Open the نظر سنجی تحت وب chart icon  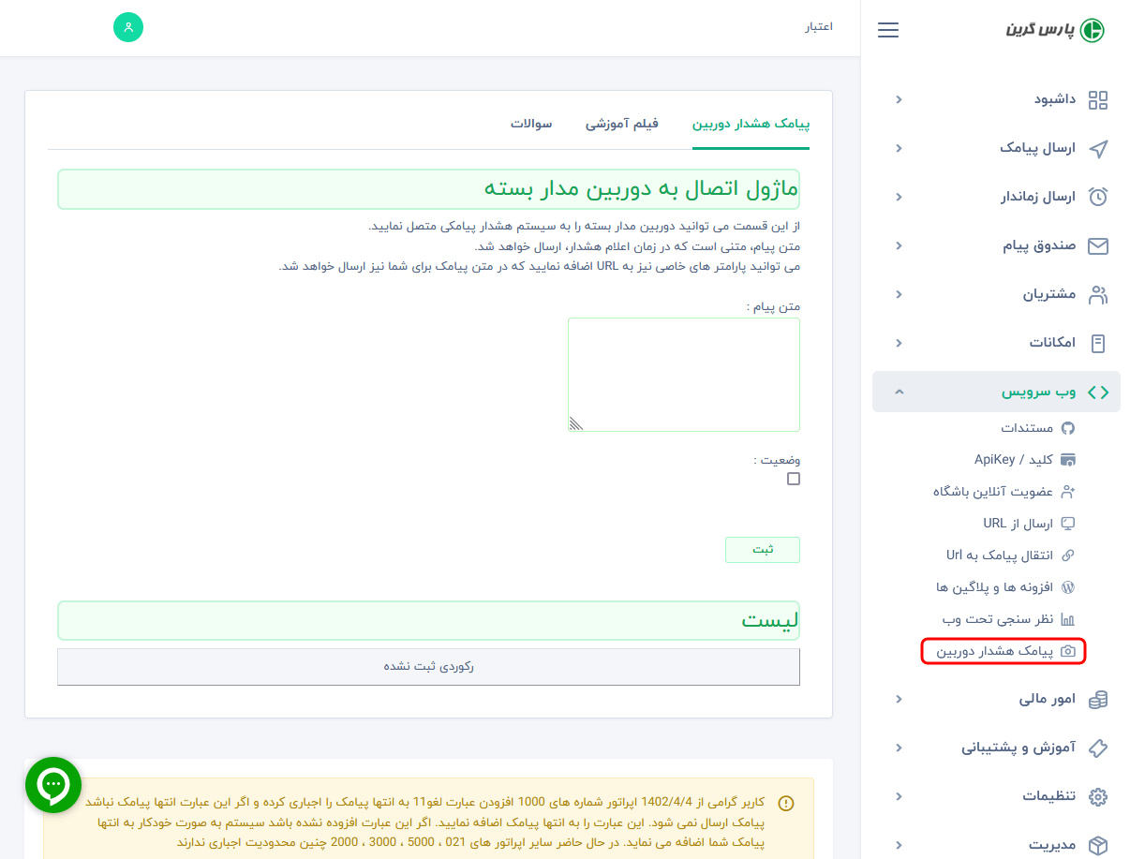pos(1067,619)
